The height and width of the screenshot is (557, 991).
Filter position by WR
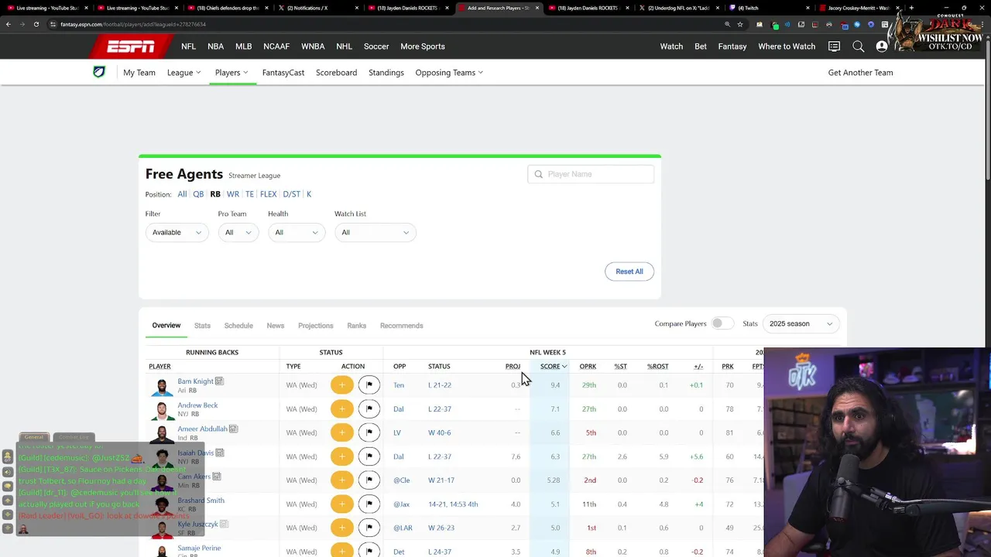(233, 194)
